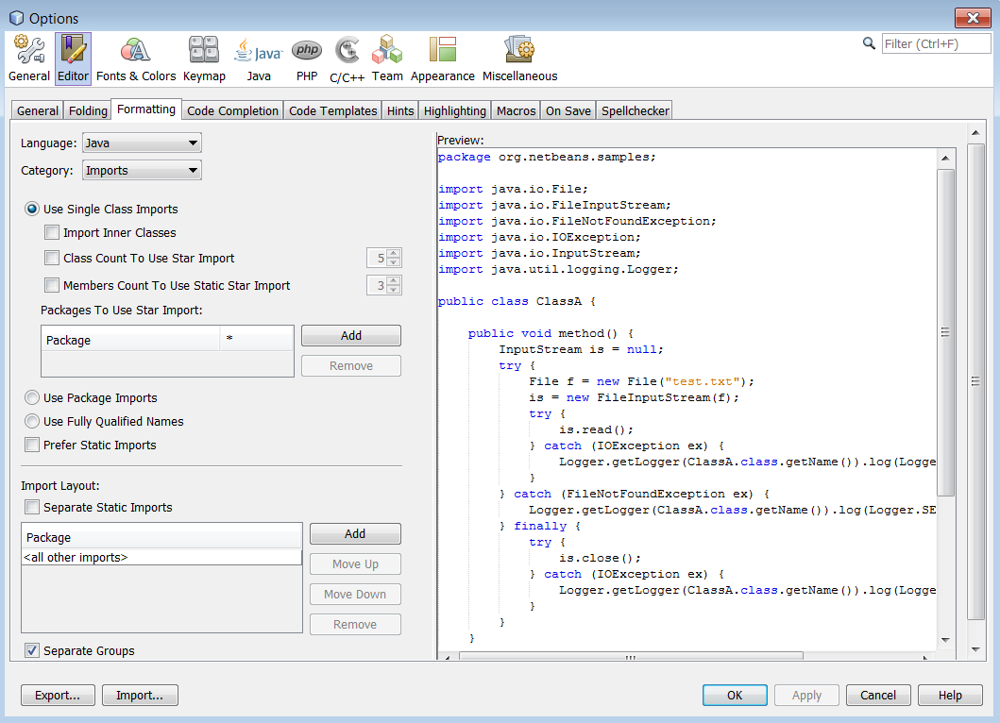Click the Filter search field
Image resolution: width=1000 pixels, height=723 pixels.
(936, 43)
